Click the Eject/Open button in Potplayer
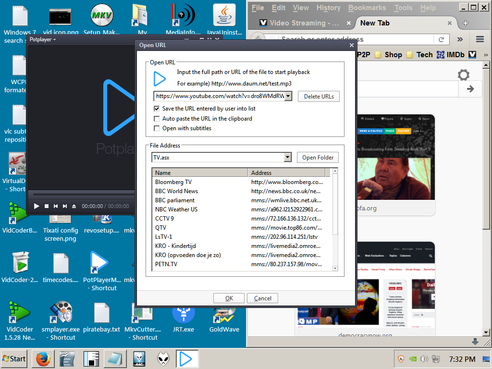 74,206
